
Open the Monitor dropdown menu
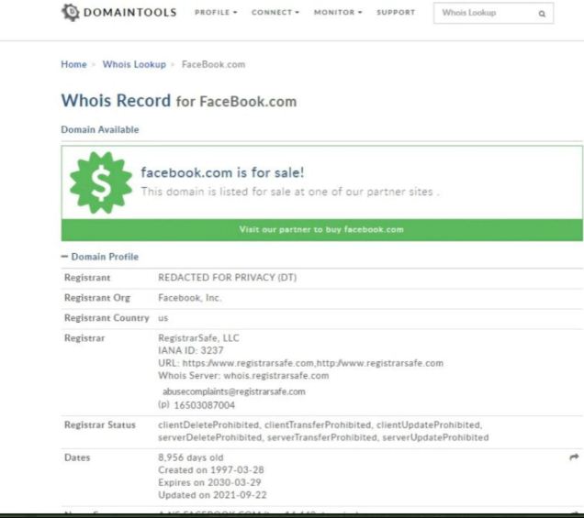click(338, 12)
